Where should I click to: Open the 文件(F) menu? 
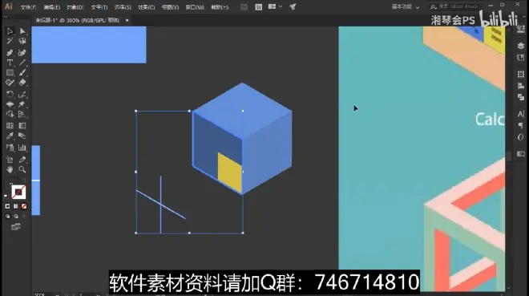coord(28,7)
